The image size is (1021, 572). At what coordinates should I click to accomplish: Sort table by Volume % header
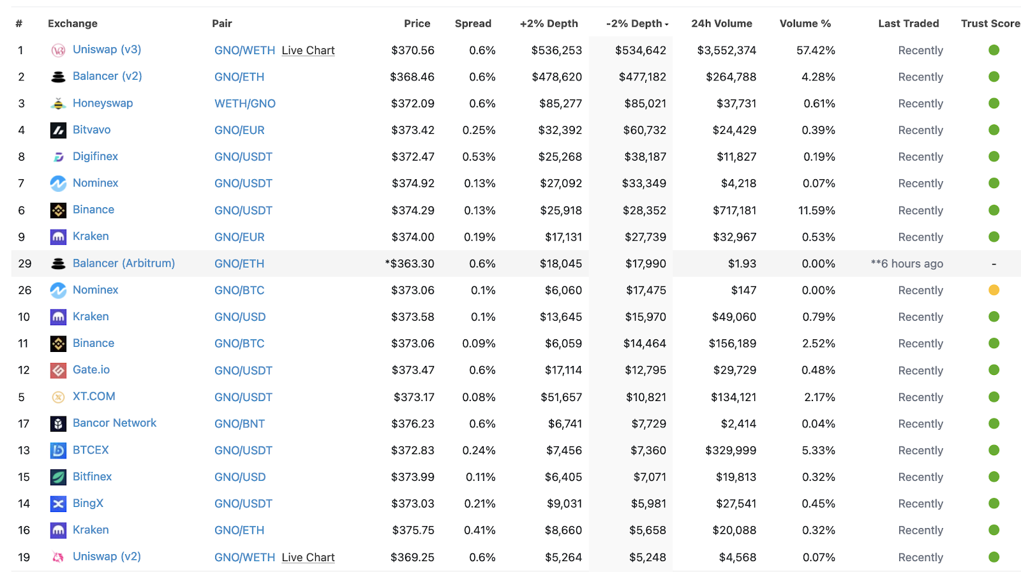coord(805,24)
